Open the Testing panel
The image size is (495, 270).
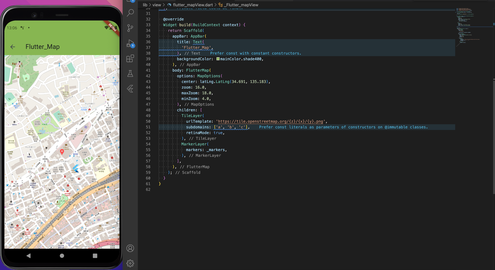pos(130,74)
